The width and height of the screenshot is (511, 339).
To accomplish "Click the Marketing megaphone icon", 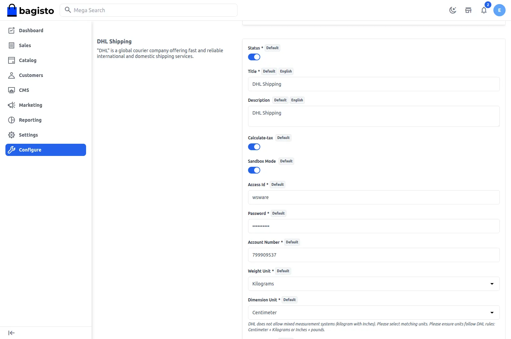I will coord(11,105).
